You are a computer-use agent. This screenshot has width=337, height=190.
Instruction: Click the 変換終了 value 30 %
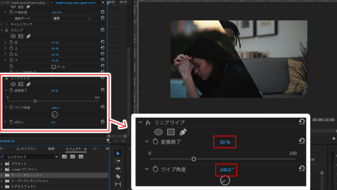coord(55,90)
